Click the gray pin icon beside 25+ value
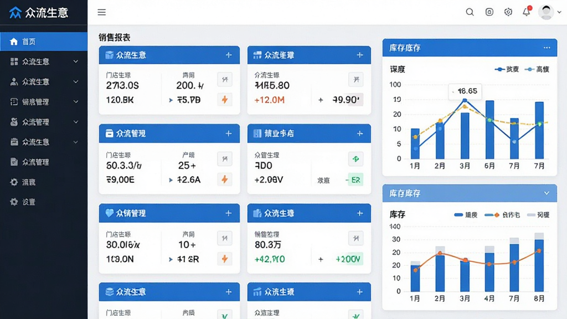Screen dimensions: 567x319 point(225,159)
